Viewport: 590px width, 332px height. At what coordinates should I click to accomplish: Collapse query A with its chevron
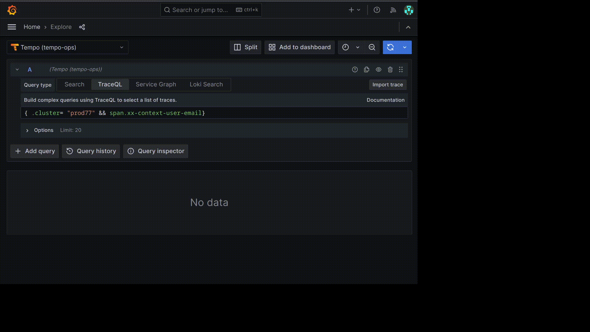point(17,69)
